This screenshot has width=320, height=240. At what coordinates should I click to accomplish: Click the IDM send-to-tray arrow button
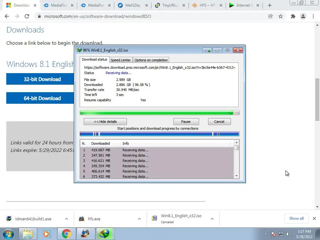pos(207,50)
